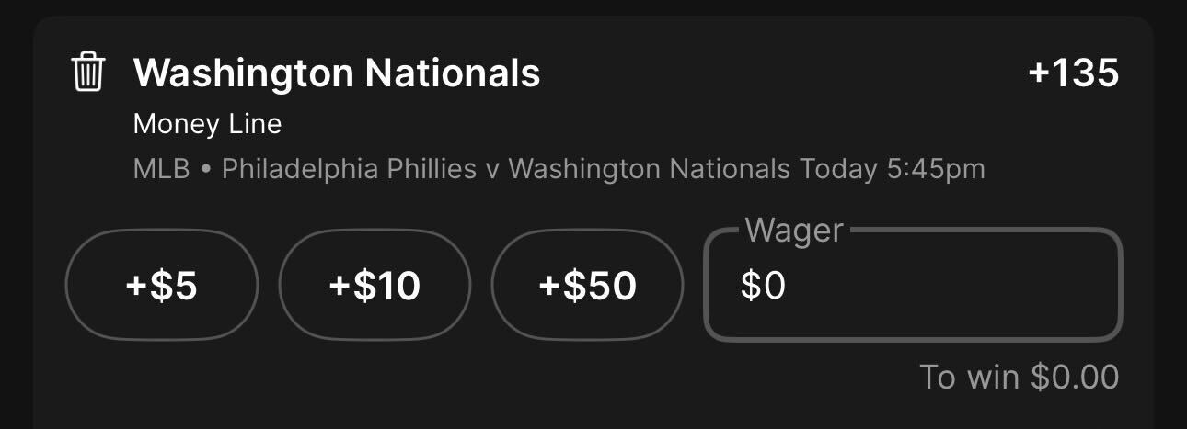This screenshot has height=429, width=1187.
Task: Click the bullet separator after MLB
Action: tap(206, 170)
